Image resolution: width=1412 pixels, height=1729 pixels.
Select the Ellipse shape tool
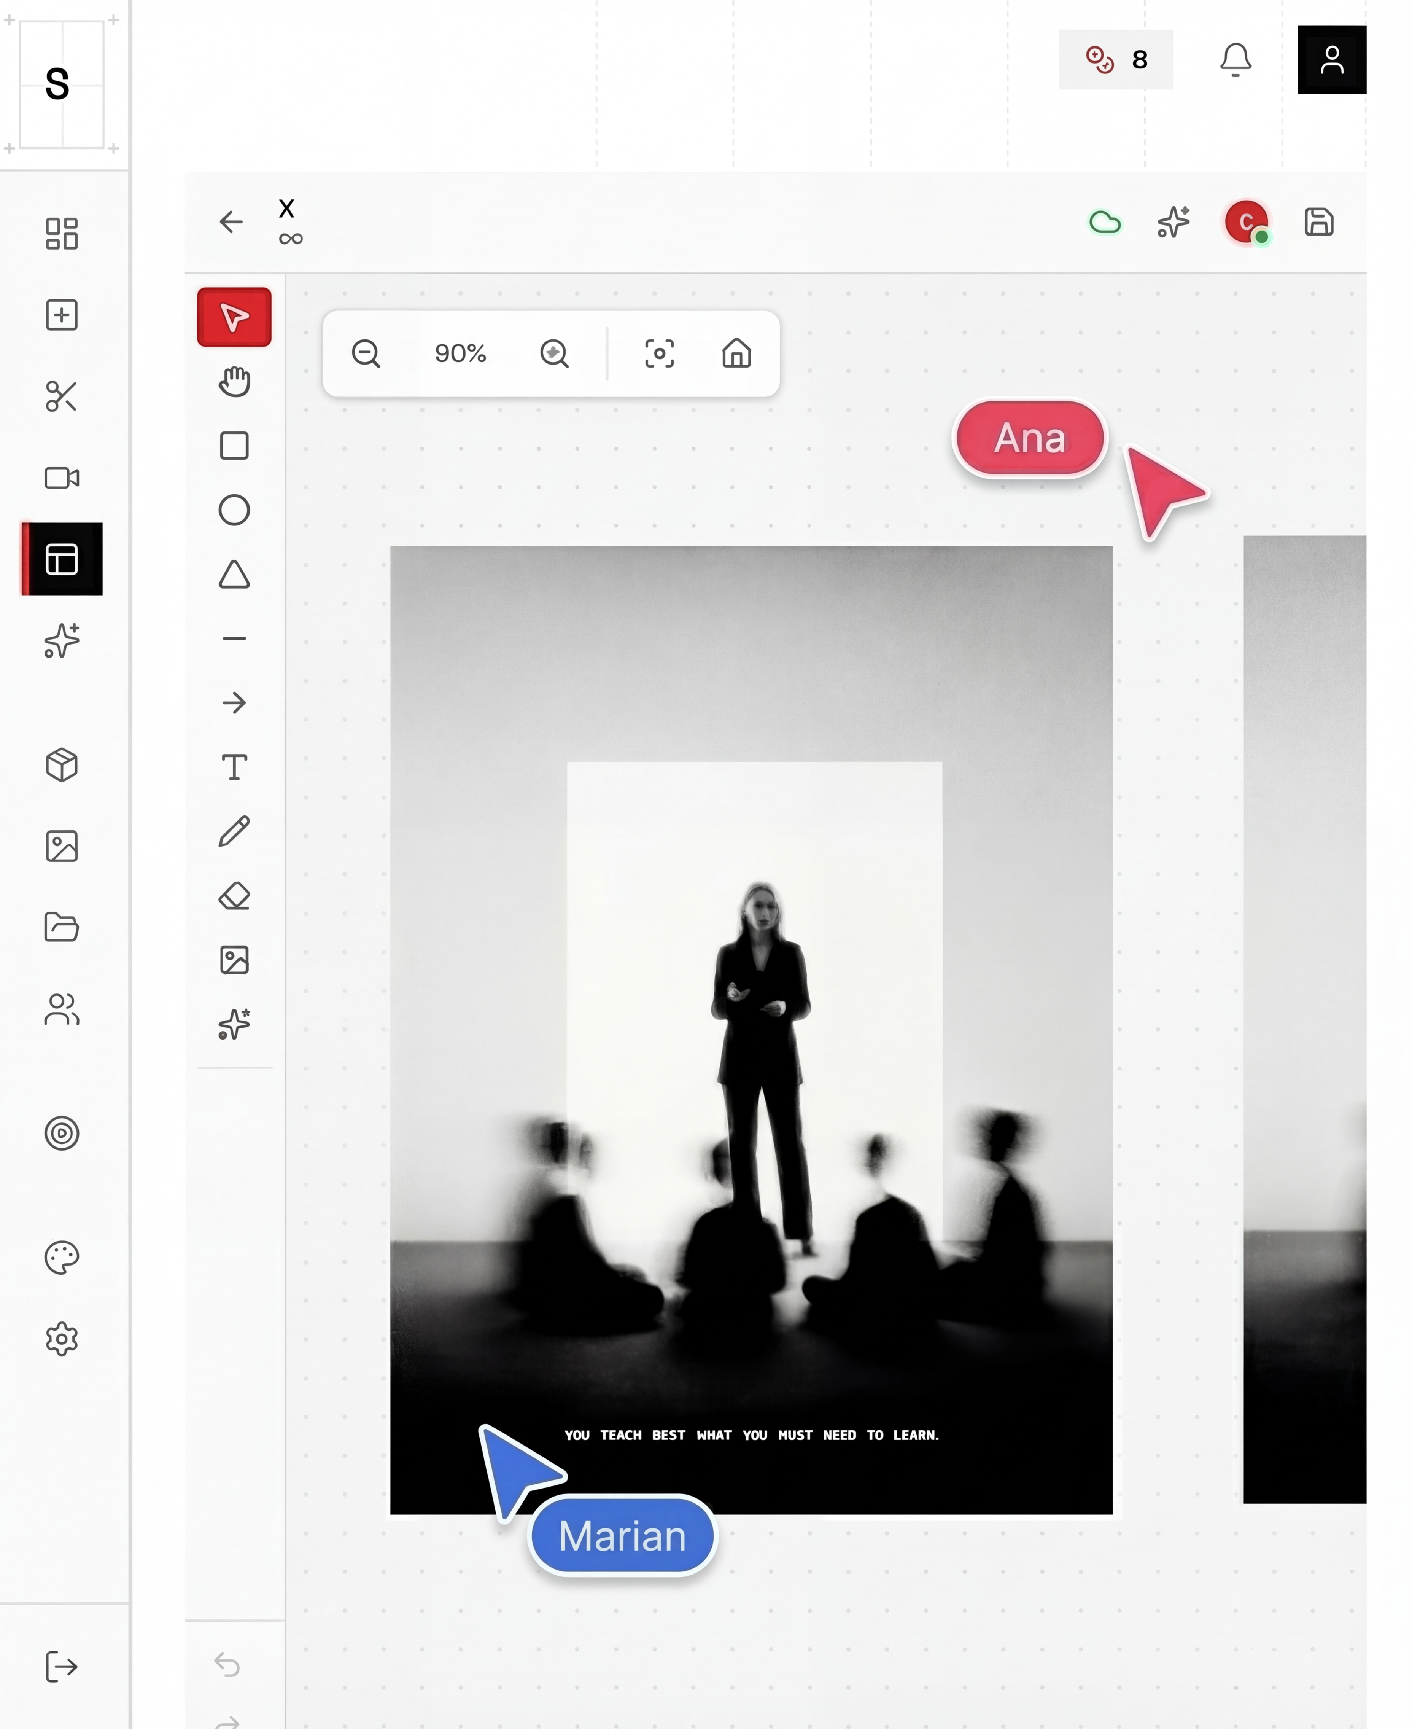click(x=234, y=510)
